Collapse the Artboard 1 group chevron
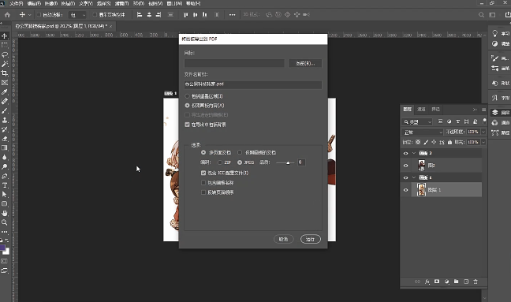The height and width of the screenshot is (302, 511). click(x=414, y=177)
